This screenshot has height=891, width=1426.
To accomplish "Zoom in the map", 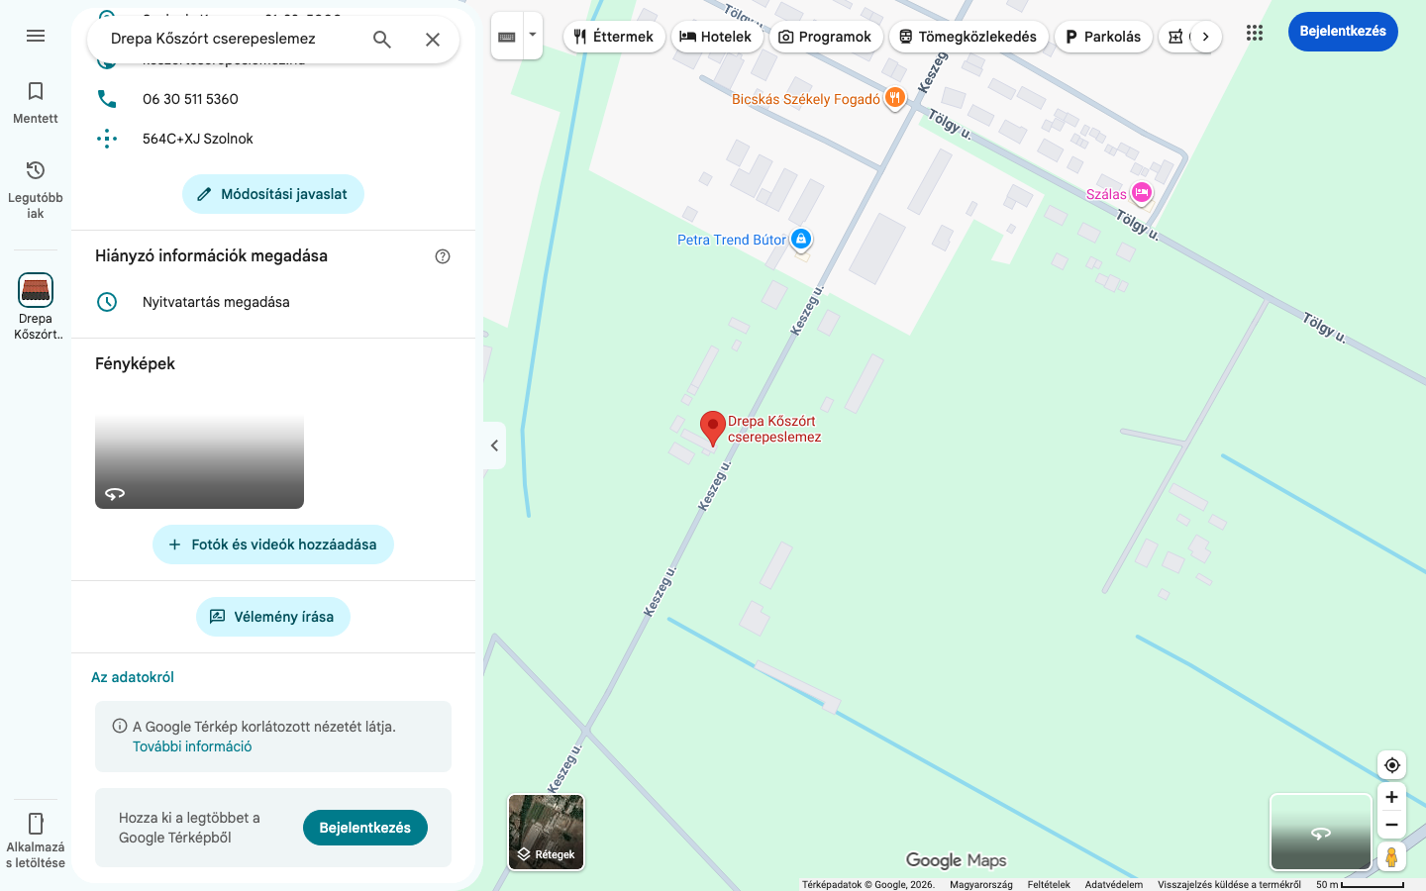I will 1391,797.
